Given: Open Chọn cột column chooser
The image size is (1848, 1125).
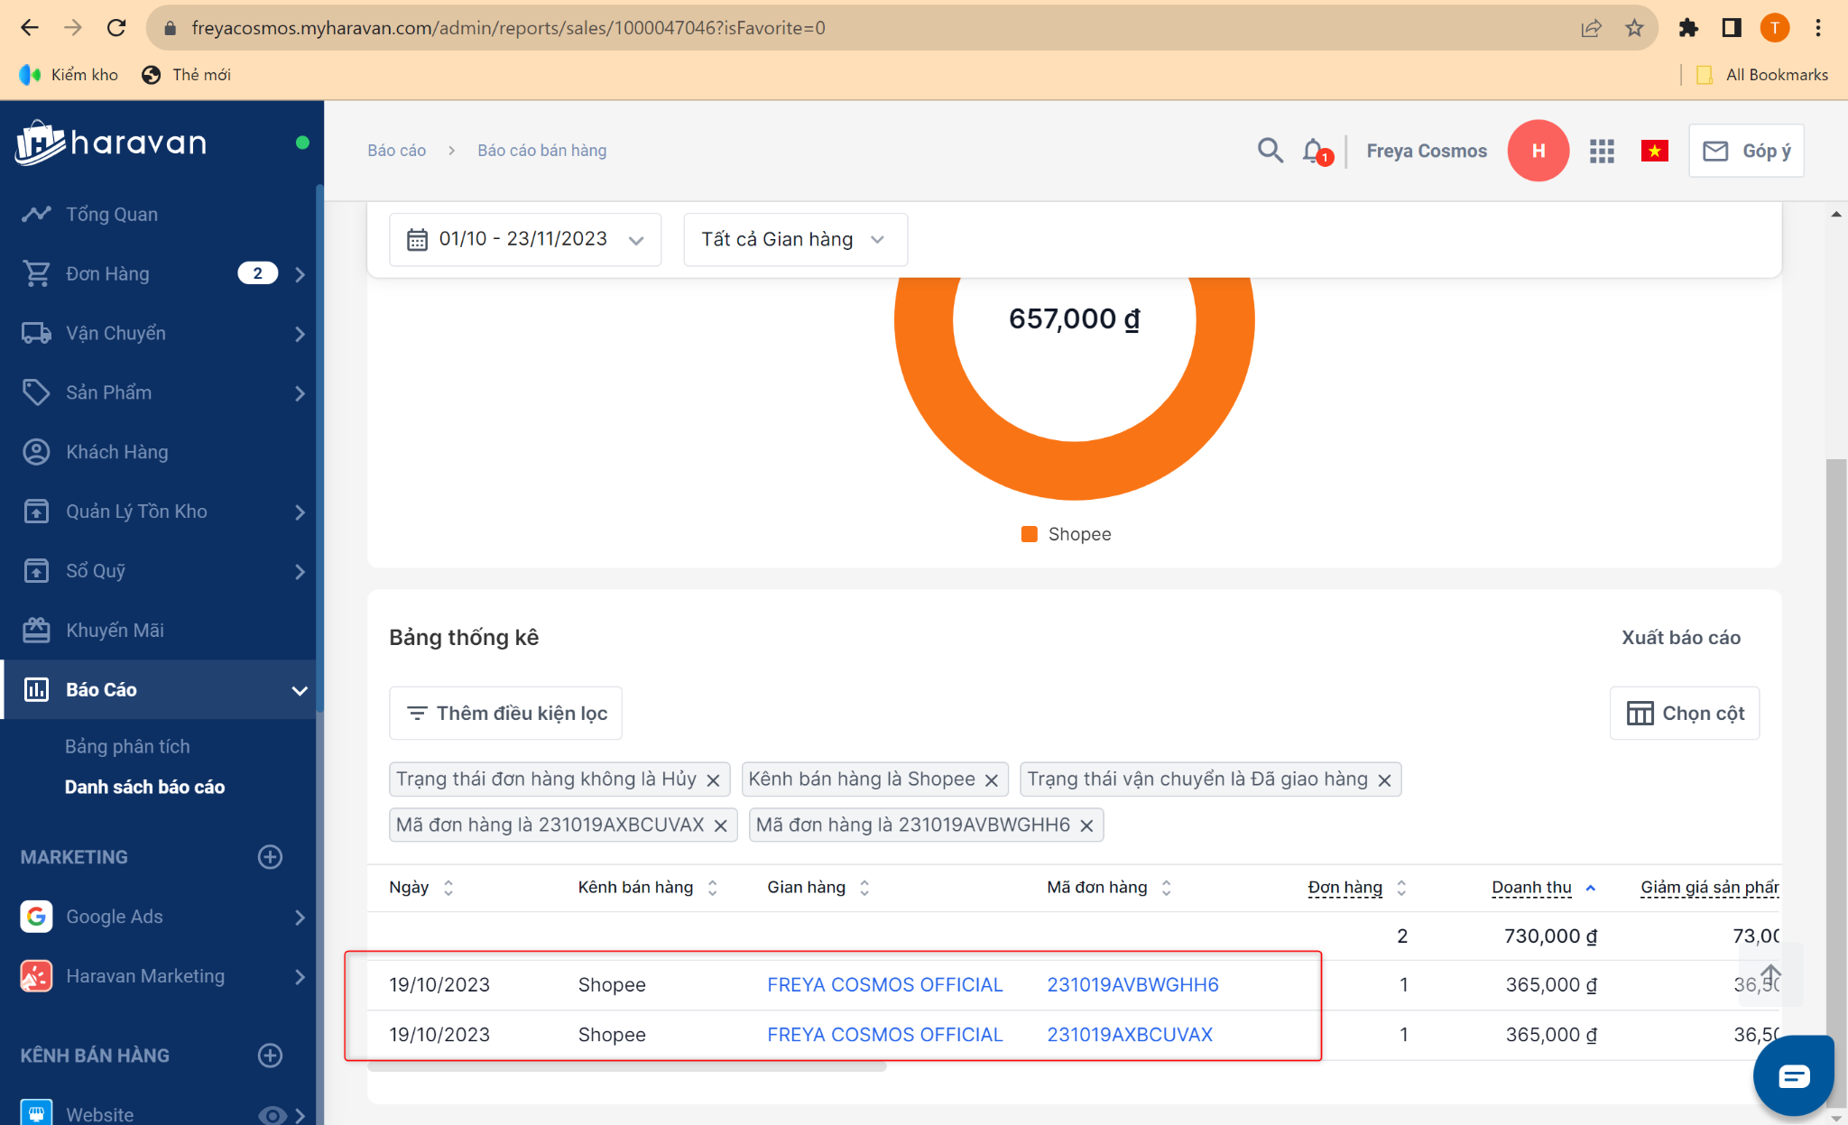Looking at the screenshot, I should [1684, 714].
